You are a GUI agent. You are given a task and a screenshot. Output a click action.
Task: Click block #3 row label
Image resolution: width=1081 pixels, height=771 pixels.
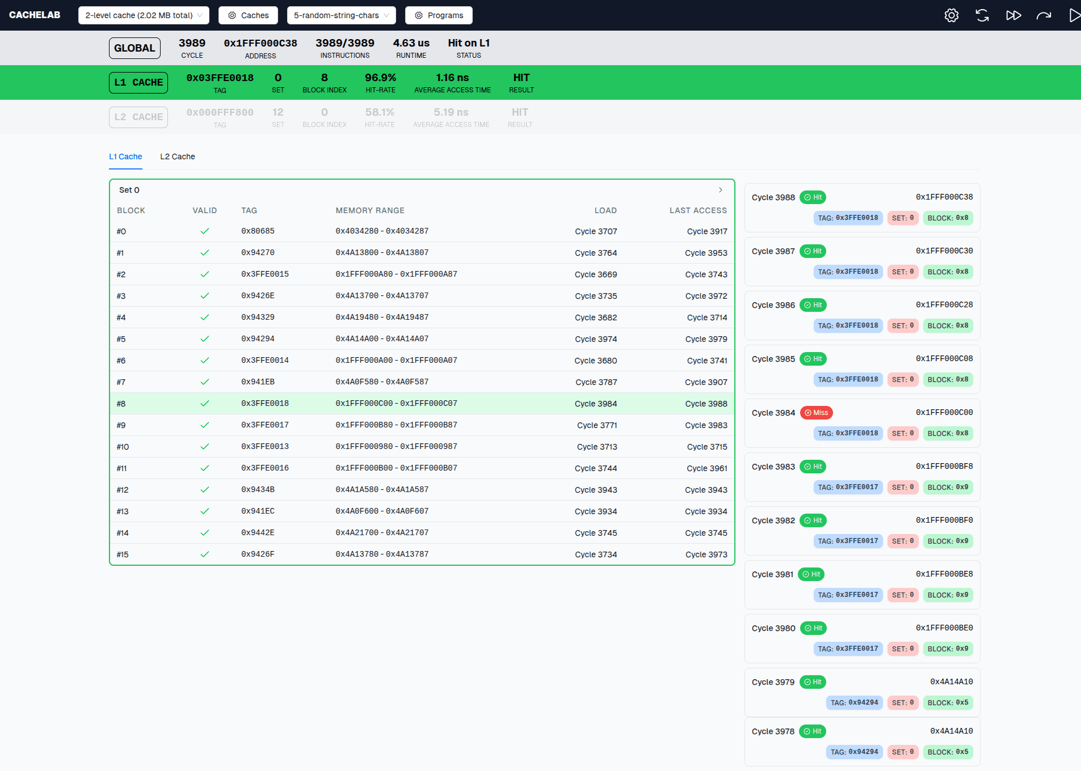tap(121, 296)
